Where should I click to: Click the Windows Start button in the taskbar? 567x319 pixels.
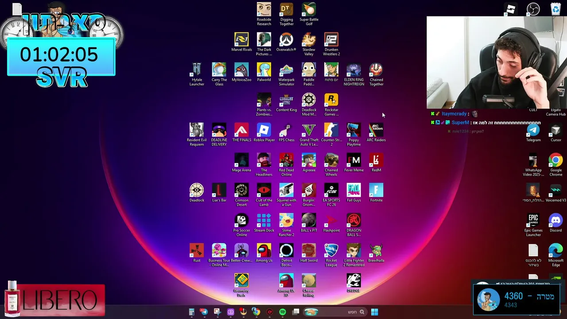[x=374, y=312]
